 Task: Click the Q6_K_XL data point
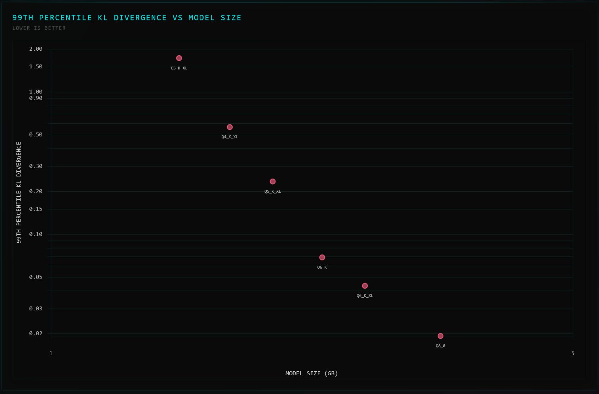365,286
